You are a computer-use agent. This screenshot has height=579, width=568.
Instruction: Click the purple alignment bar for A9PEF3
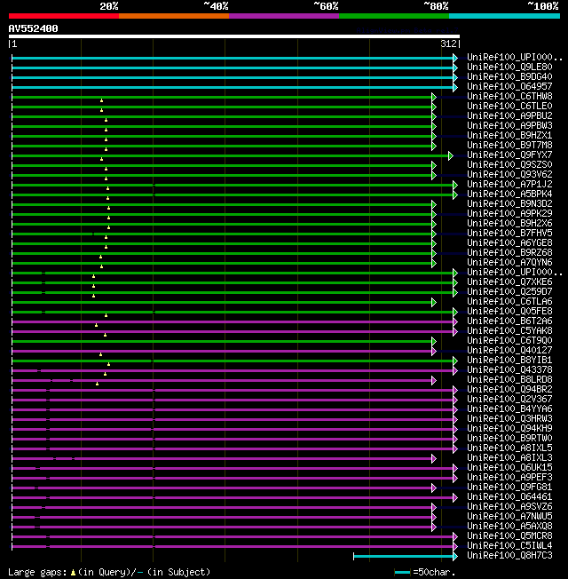(x=233, y=478)
